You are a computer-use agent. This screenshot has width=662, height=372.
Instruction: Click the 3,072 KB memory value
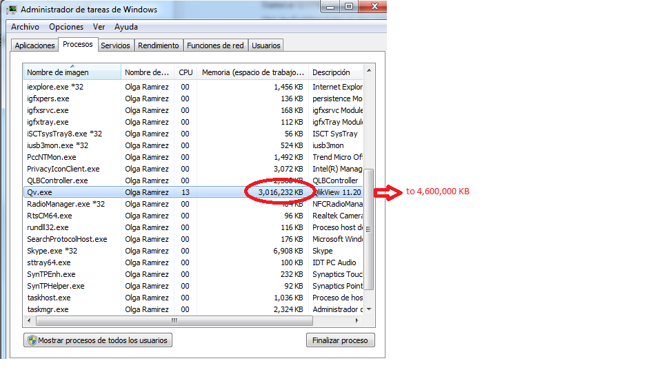[288, 169]
